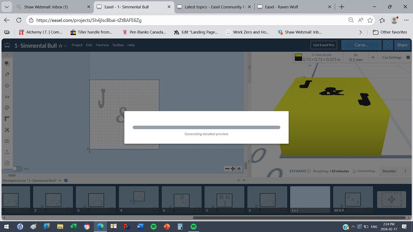413x232 pixels.
Task: Insert text using the Aa tool
Action: click(7, 96)
